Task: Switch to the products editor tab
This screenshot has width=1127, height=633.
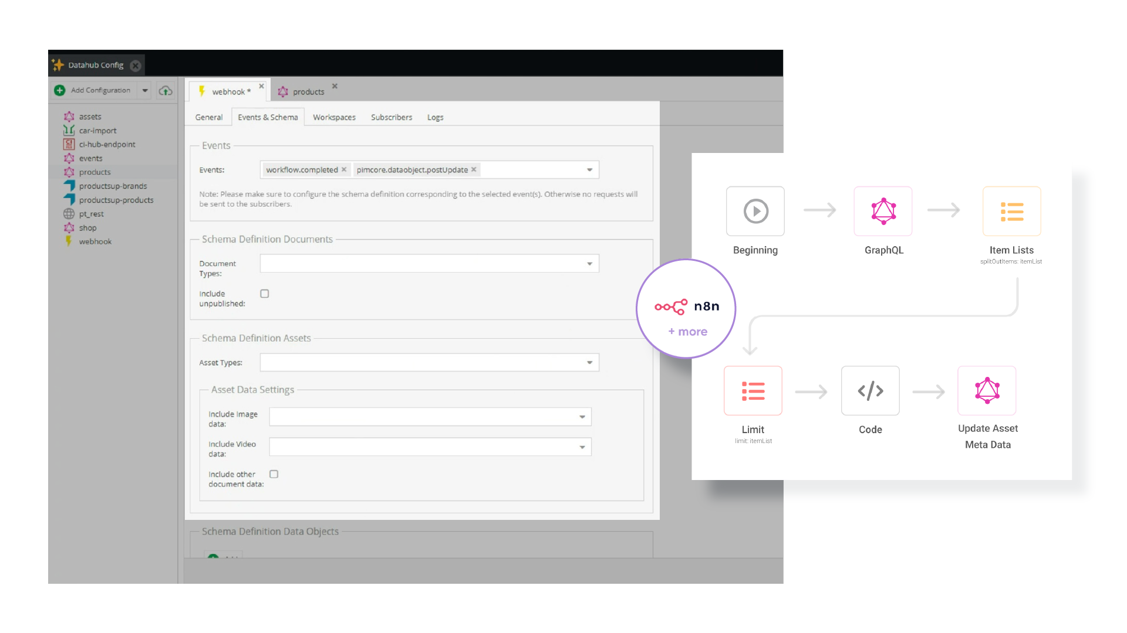Action: point(302,91)
